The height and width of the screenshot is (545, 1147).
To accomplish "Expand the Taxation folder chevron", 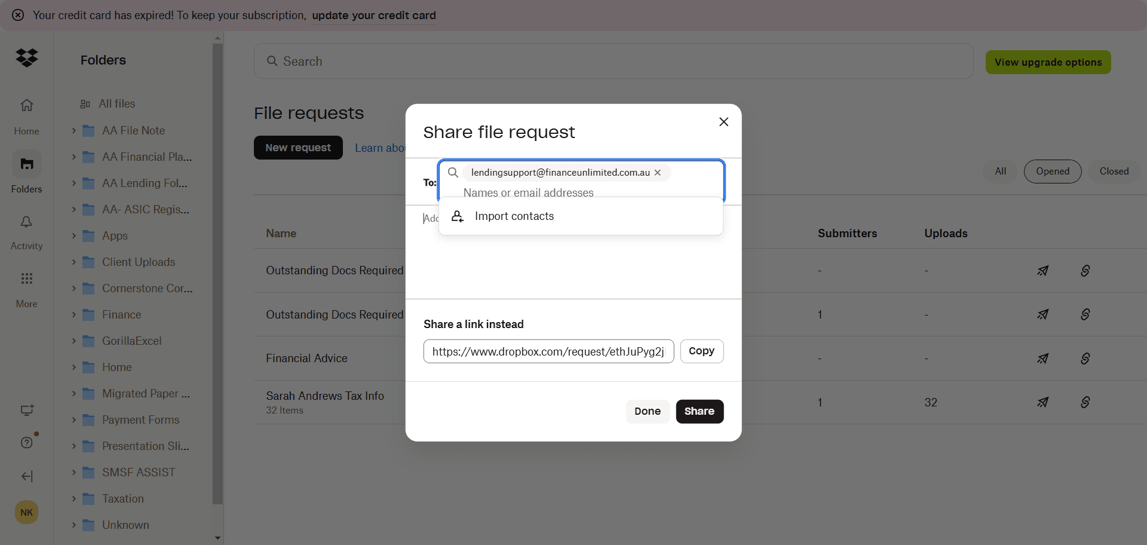I will pyautogui.click(x=74, y=498).
